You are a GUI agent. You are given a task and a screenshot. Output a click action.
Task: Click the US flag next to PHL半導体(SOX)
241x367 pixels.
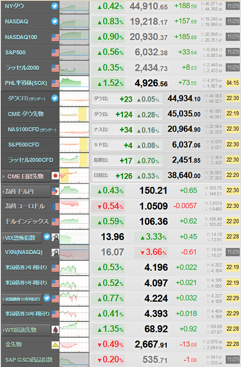55,83
